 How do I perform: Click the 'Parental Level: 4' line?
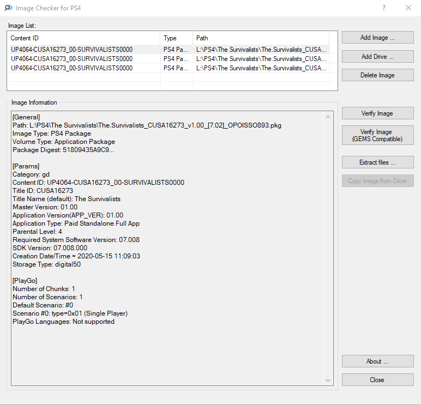click(x=37, y=232)
